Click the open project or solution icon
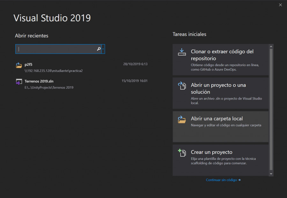This screenshot has height=198, width=287. coord(182,85)
